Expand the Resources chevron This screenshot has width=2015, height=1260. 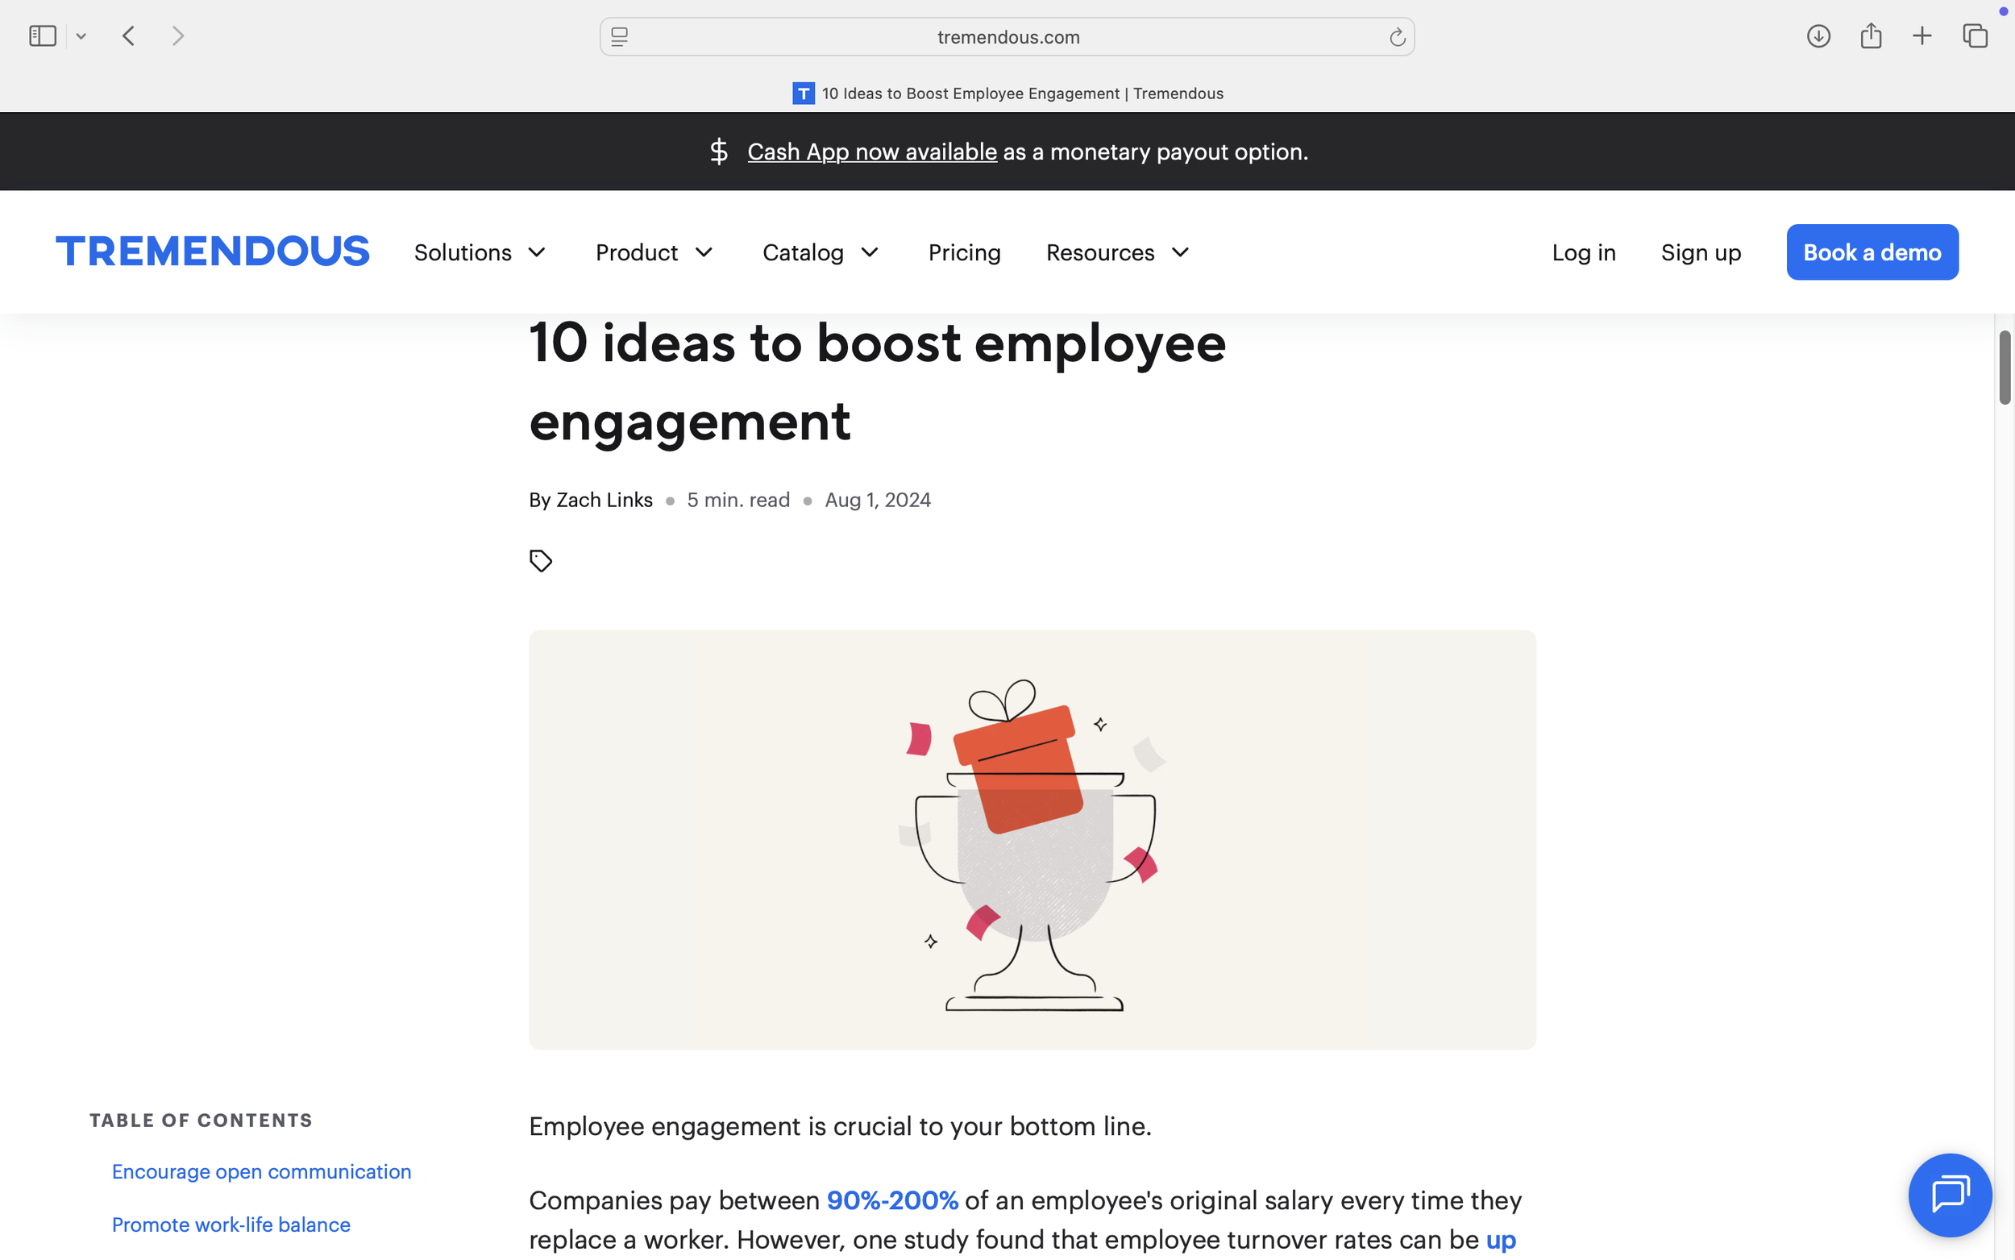(1180, 252)
